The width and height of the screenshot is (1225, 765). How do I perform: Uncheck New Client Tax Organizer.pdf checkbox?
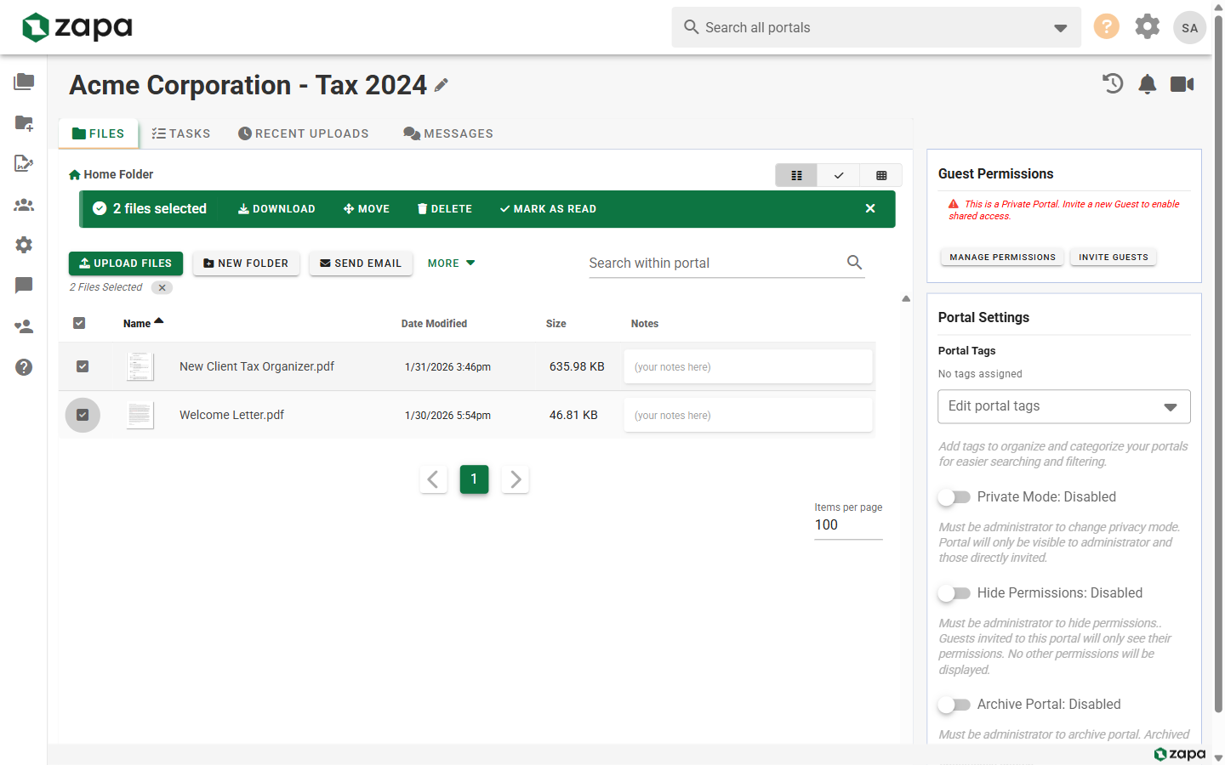point(83,366)
